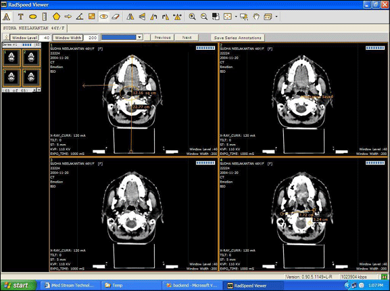Click the Window Width value field
Image resolution: width=390 pixels, height=291 pixels.
point(91,38)
